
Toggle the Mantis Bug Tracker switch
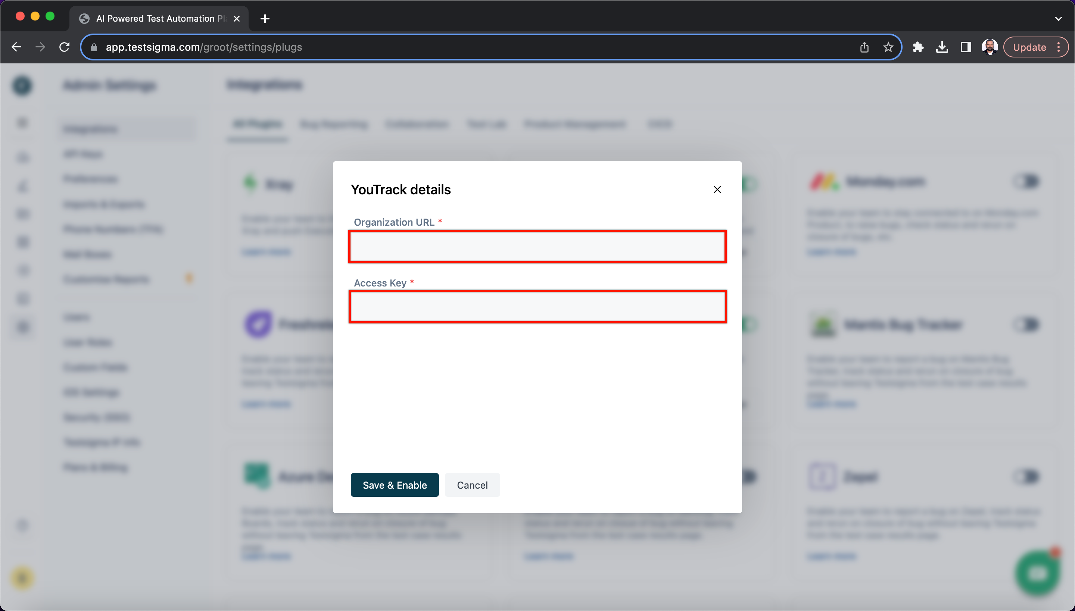tap(1026, 325)
